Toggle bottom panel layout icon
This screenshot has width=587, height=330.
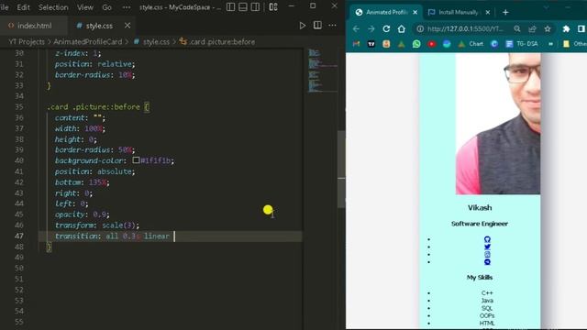(x=243, y=6)
